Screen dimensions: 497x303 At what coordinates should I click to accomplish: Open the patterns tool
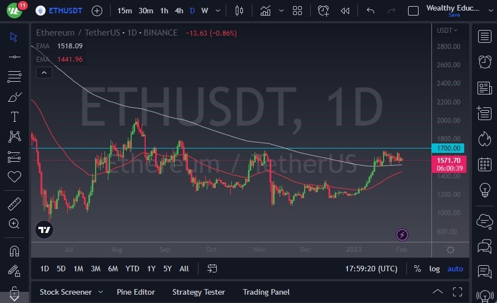pyautogui.click(x=14, y=137)
